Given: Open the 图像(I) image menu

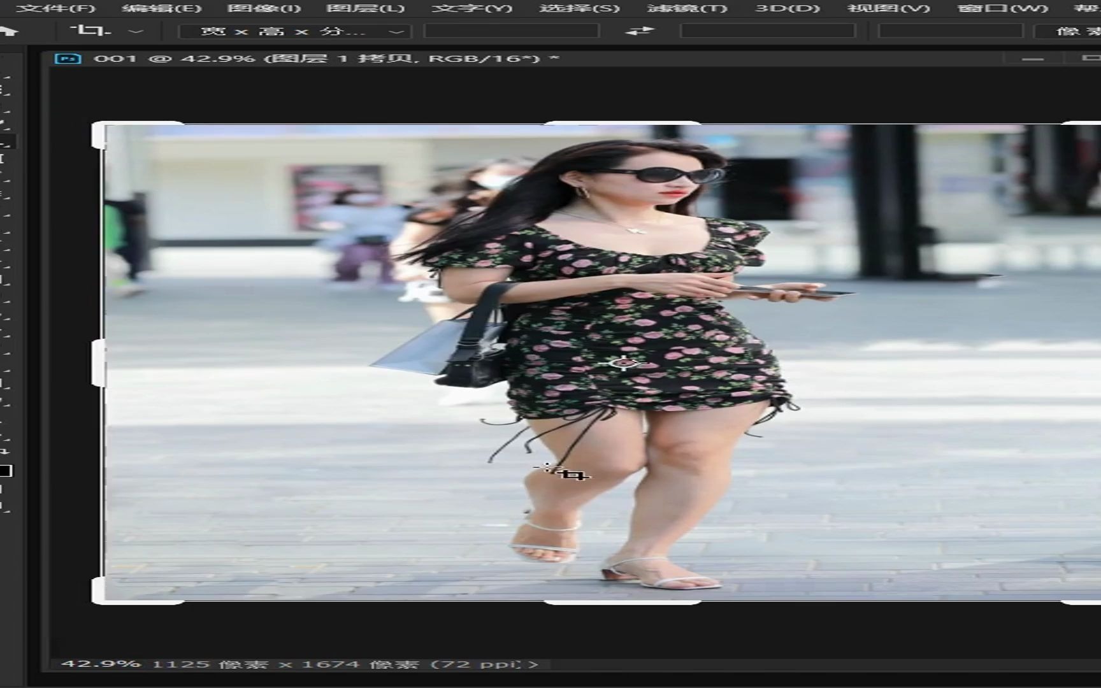Looking at the screenshot, I should point(264,8).
